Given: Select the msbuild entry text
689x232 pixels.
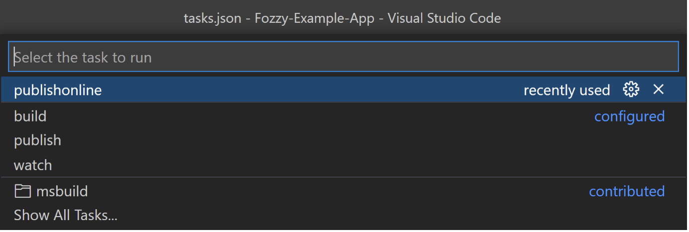Looking at the screenshot, I should pos(62,191).
